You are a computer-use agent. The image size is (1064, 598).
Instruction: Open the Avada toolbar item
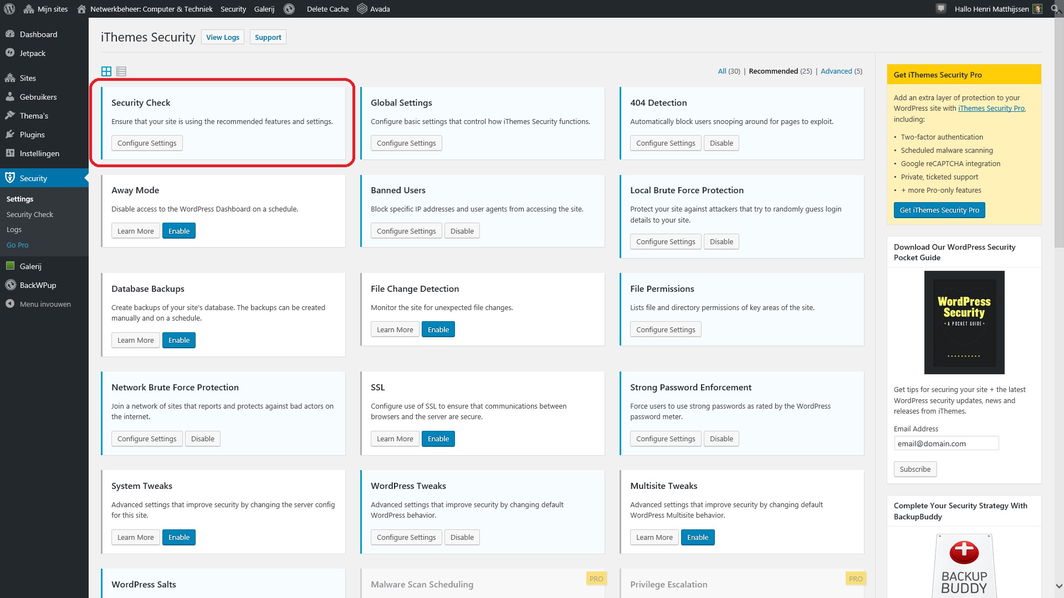pyautogui.click(x=374, y=9)
